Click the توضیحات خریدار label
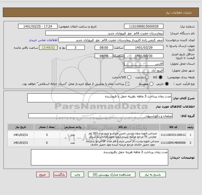The height and width of the screenshot is (195, 202). 182,158
